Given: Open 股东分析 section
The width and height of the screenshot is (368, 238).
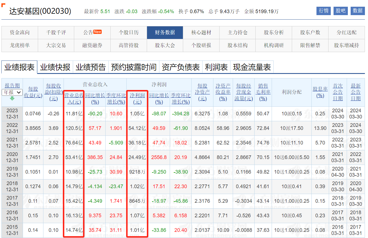Looking at the screenshot, I should click(x=274, y=32).
